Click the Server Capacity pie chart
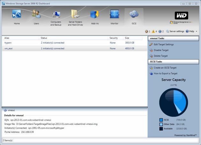 tap(174, 102)
